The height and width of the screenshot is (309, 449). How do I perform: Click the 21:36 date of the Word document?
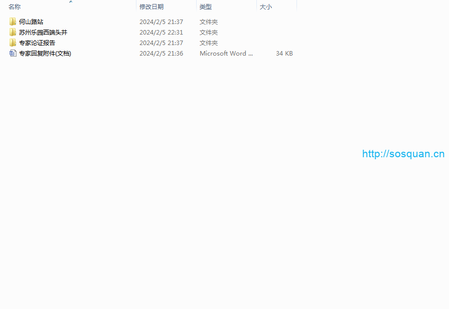tap(161, 53)
